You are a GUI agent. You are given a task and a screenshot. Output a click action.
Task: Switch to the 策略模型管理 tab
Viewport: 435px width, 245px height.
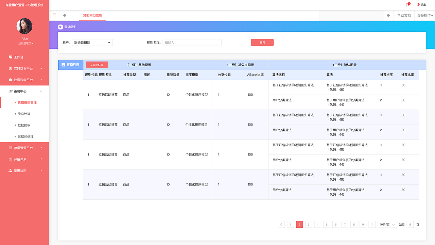tap(93, 15)
